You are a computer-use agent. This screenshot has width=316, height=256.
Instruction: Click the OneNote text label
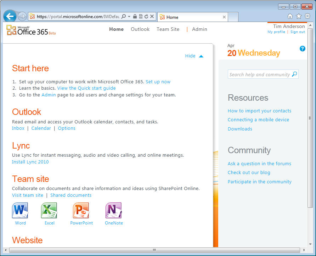[114, 223]
